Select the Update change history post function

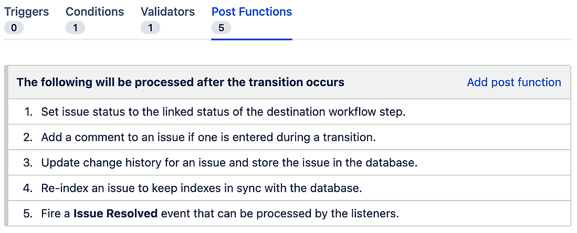(289, 162)
